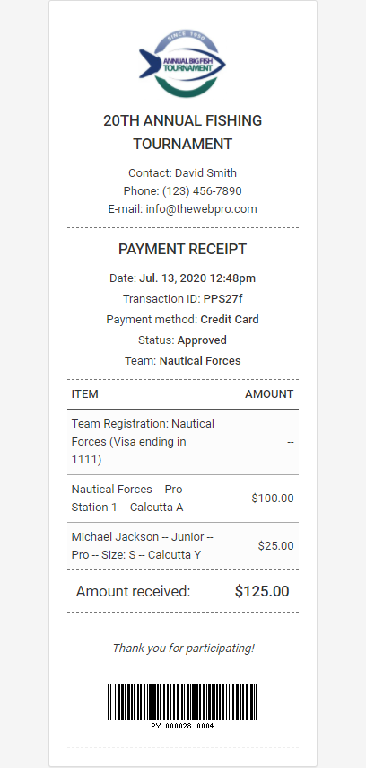Click the Annual Big Fish Tournament logo
366x768 pixels.
pos(182,64)
